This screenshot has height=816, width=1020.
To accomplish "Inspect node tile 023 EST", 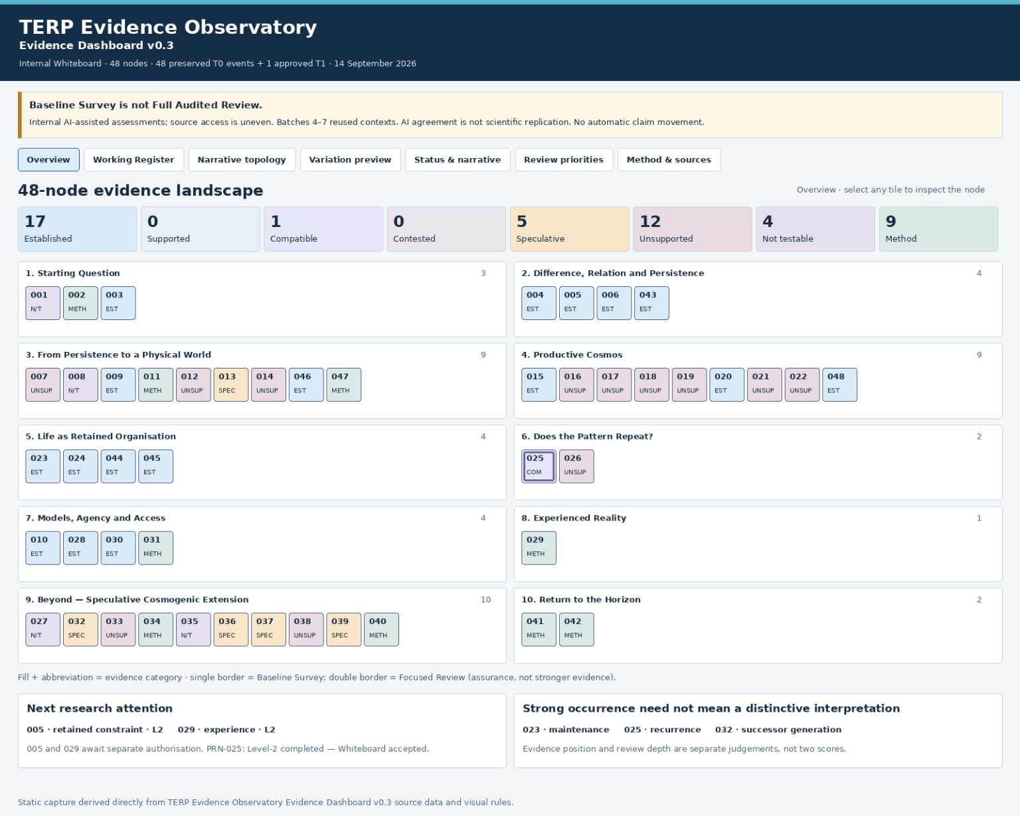I will pos(42,466).
